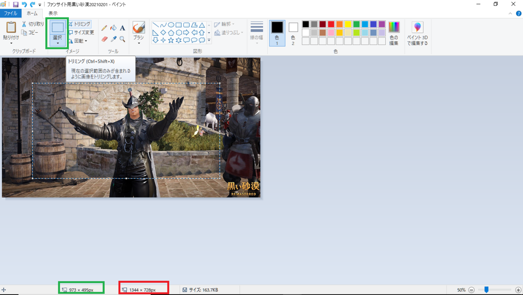The width and height of the screenshot is (523, 295).
Task: Open サイズ変更 (Resize) dialog
Action: point(81,33)
